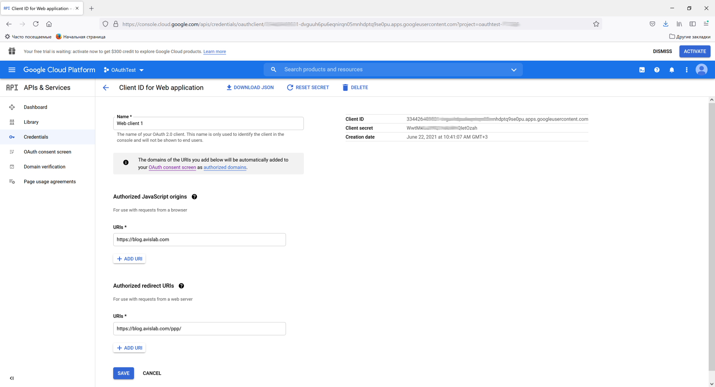Open the help question mark menu

[657, 70]
